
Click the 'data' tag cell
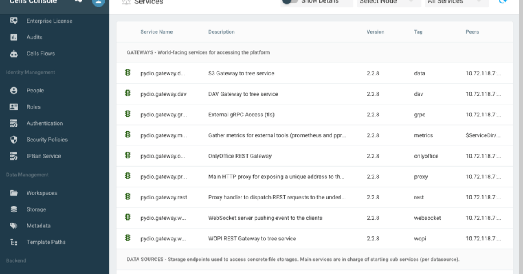419,73
